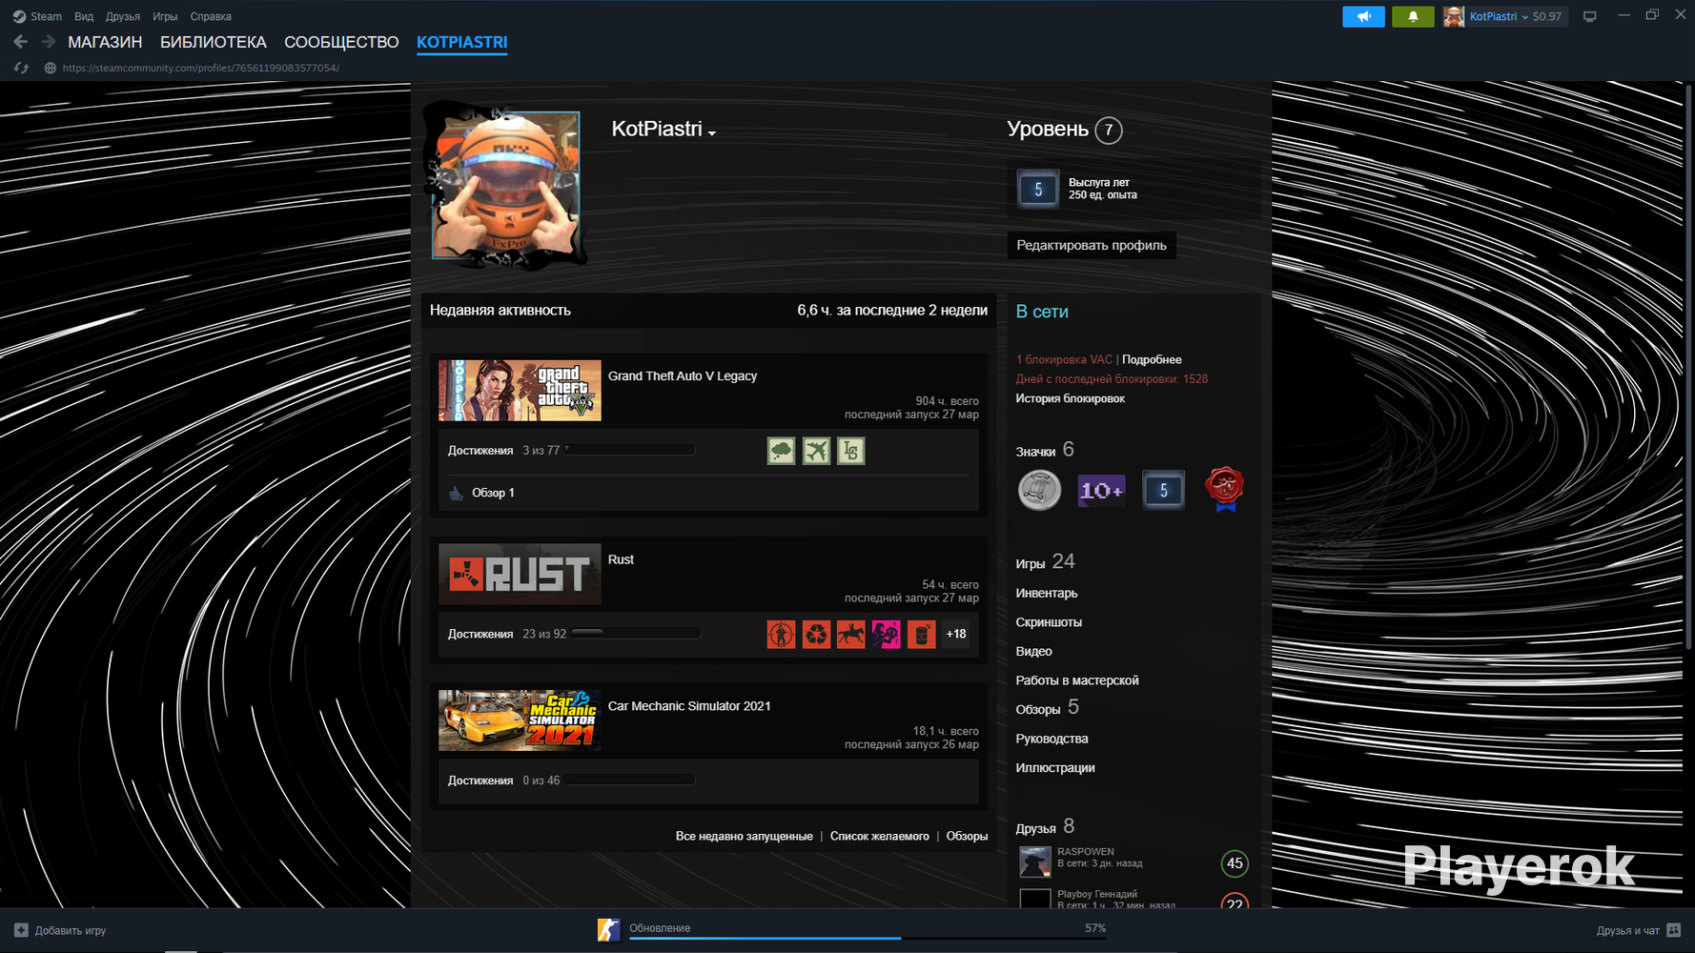Switch to the БИБЛИОТЕКА tab
Screen dimensions: 1695x953
(214, 42)
